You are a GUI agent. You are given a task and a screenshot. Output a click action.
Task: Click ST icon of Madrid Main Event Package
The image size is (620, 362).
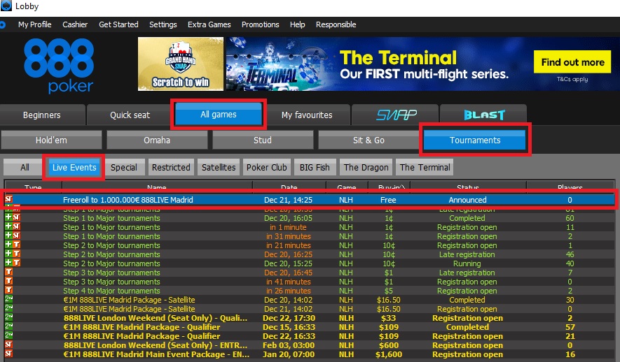point(8,354)
